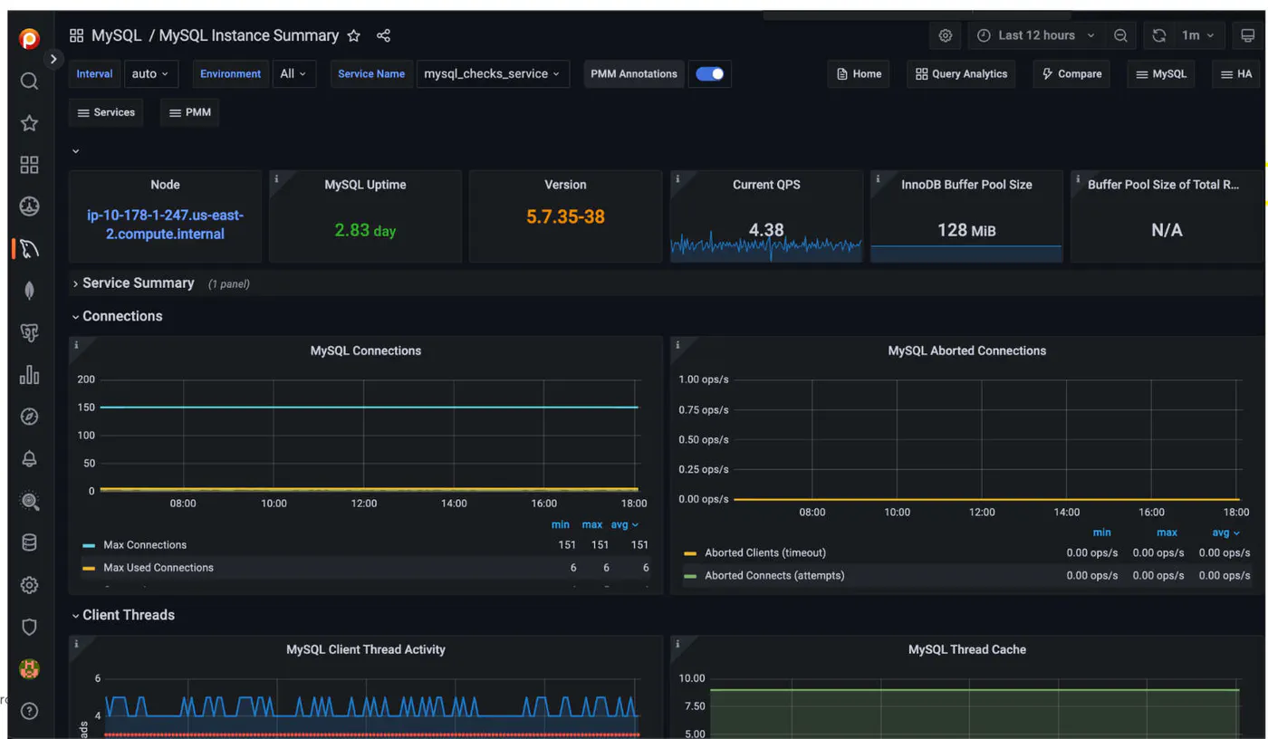Share the MySQL Instance Summary dashboard
Image resolution: width=1268 pixels, height=739 pixels.
pyautogui.click(x=383, y=36)
